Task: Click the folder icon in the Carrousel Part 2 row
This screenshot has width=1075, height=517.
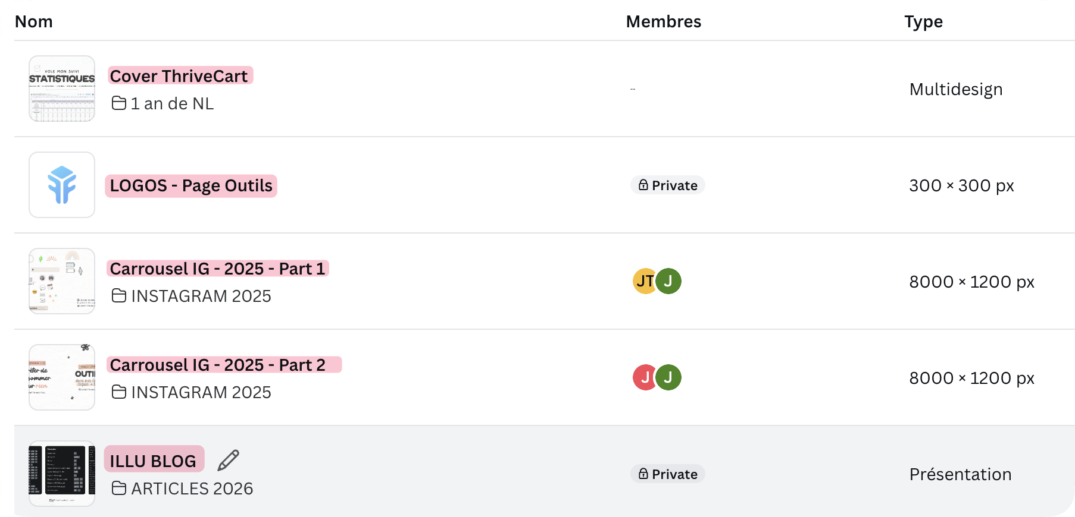Action: click(119, 392)
